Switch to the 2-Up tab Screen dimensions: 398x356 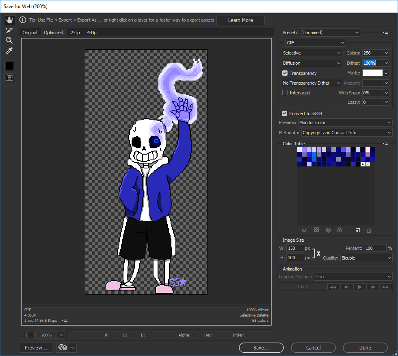click(75, 33)
